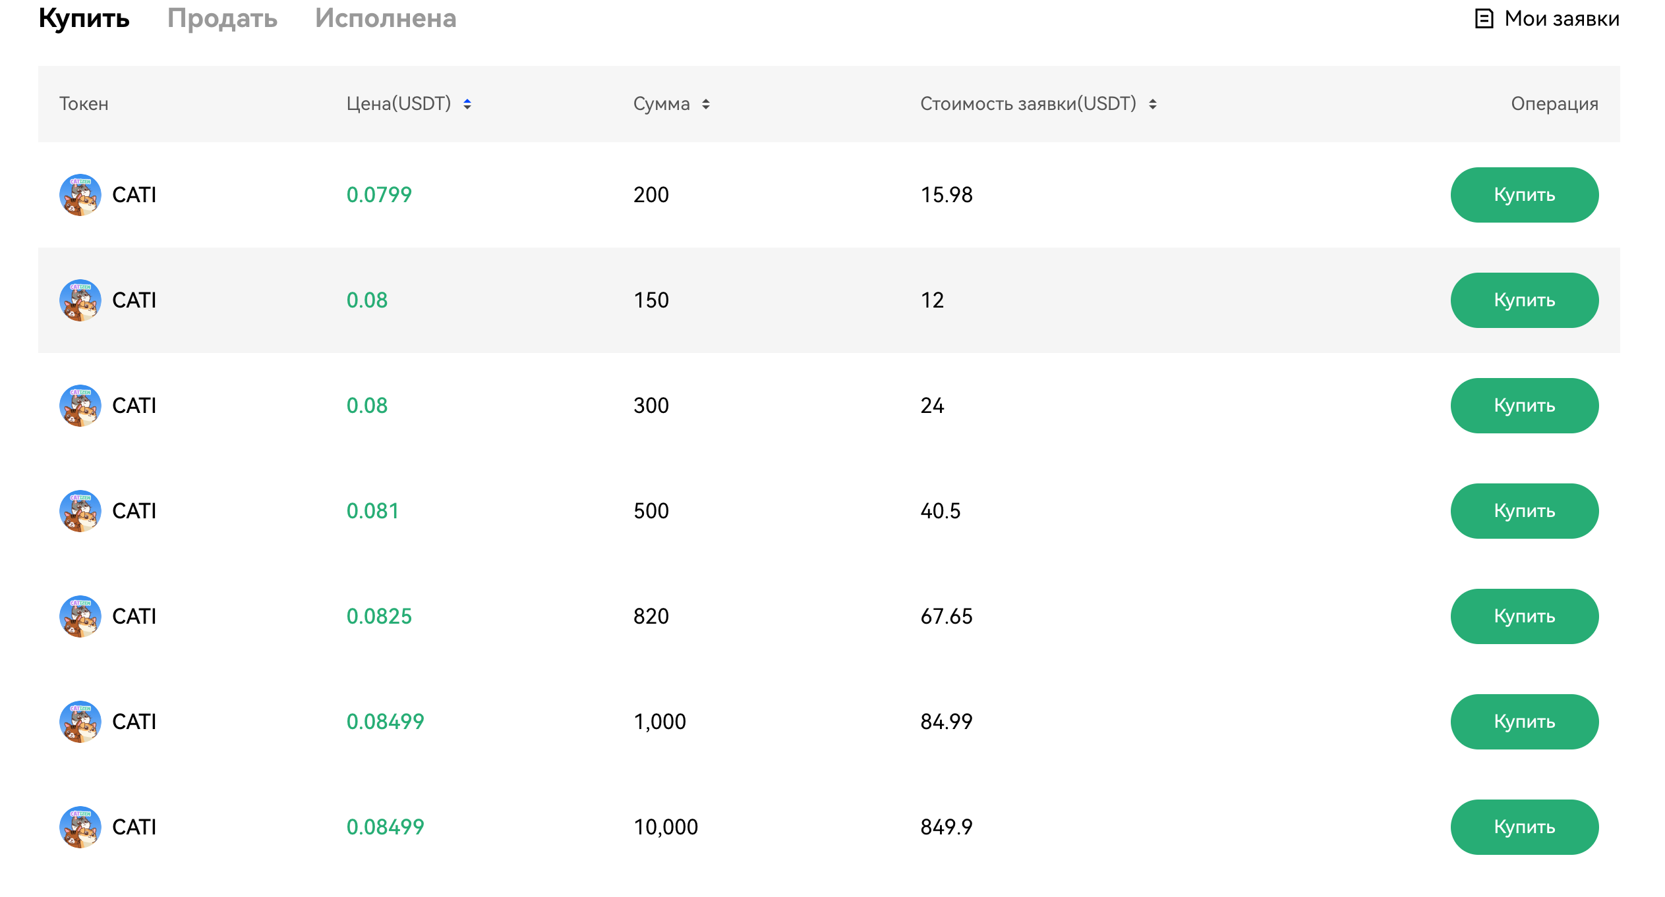1665x897 pixels.
Task: Click the amount 200
Action: click(x=651, y=195)
